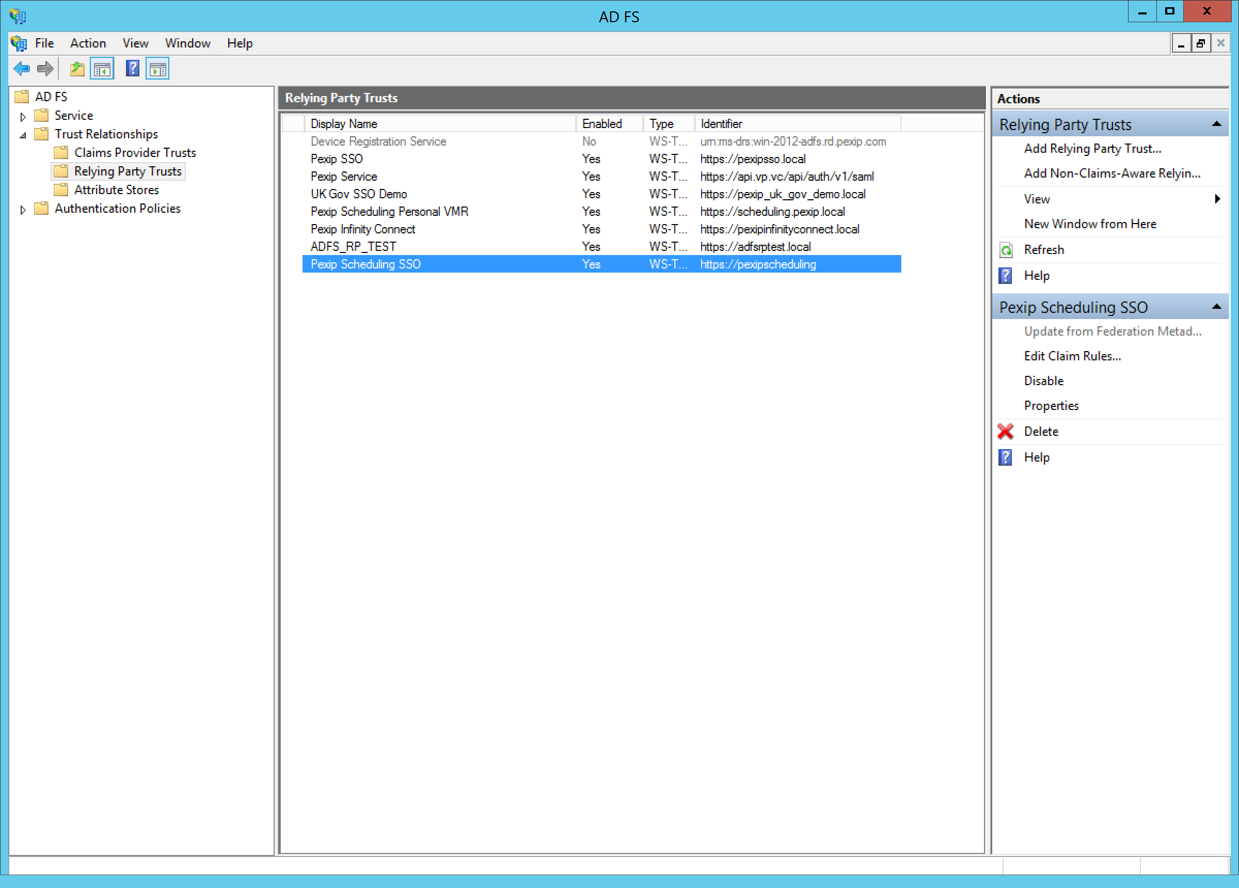Open the Window menu

(187, 43)
